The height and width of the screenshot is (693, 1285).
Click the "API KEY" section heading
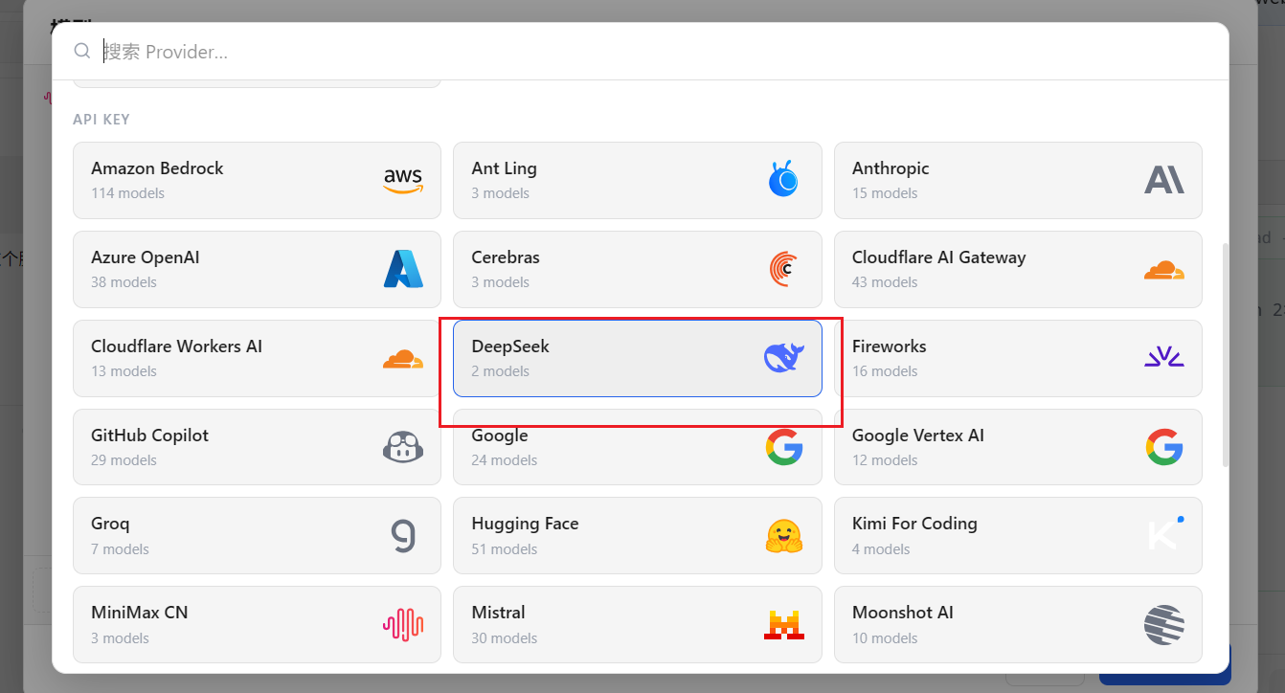pos(101,120)
